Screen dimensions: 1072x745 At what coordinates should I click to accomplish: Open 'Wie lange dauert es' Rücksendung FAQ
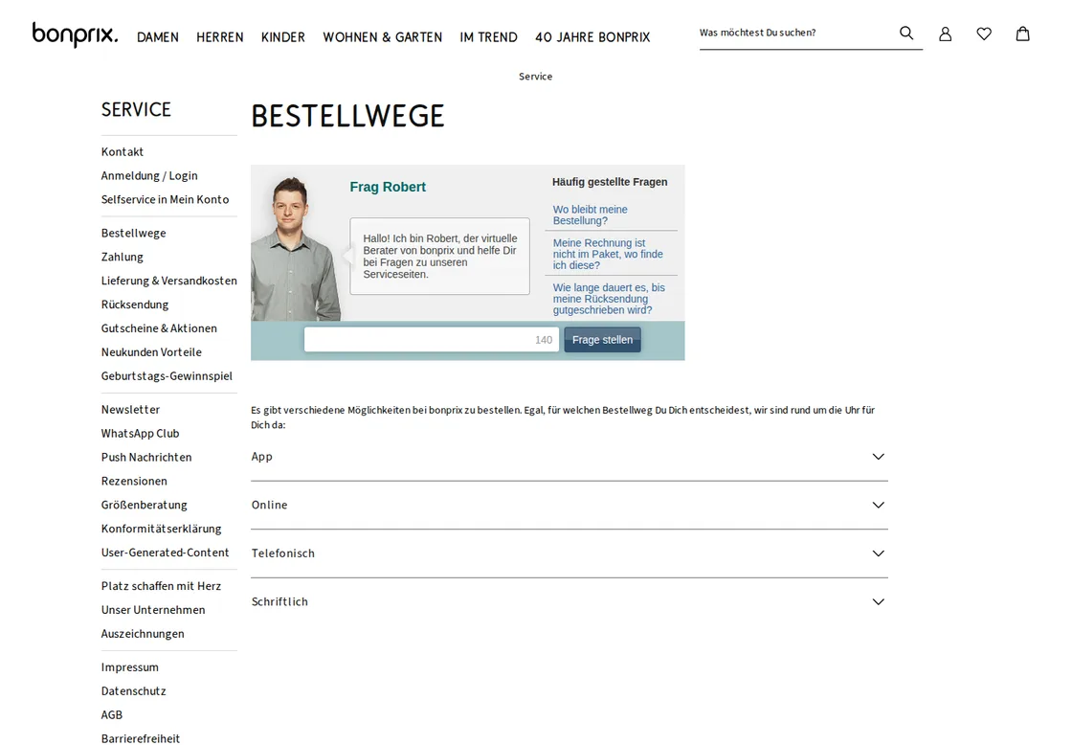coord(609,299)
